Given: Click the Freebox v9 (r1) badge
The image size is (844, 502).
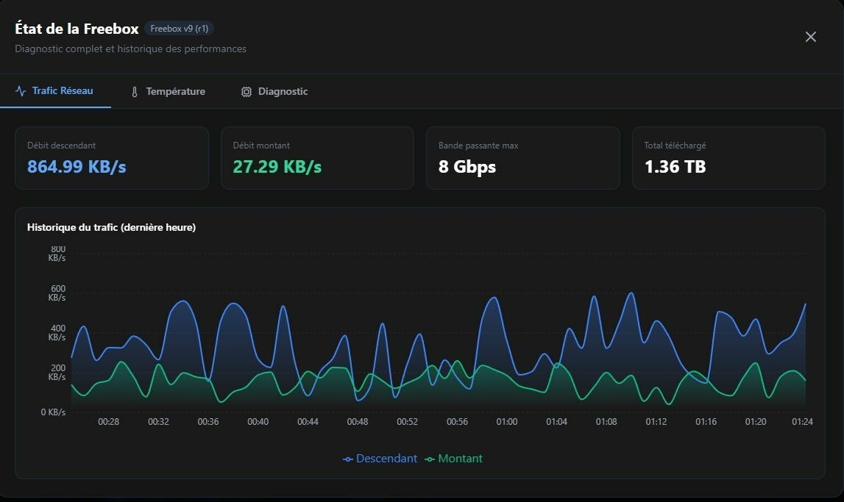Looking at the screenshot, I should (x=179, y=29).
